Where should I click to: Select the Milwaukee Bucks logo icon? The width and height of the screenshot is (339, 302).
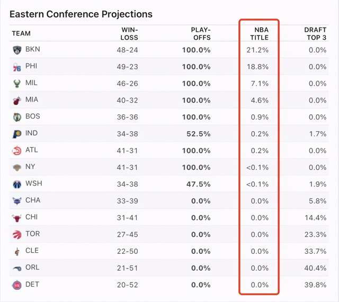(x=16, y=84)
